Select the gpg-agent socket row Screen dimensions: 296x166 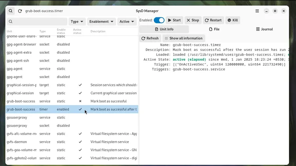point(72,77)
